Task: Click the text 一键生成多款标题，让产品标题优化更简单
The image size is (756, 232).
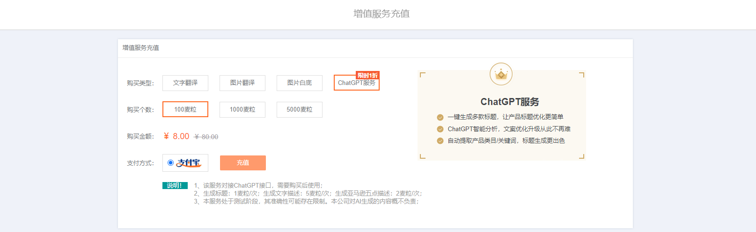Action: [506, 117]
